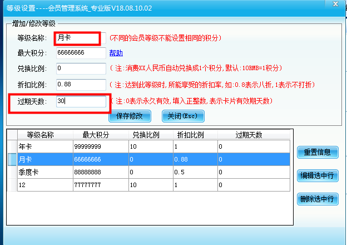Focus the 最大积分 text box
This screenshot has height=245, width=347.
[80, 53]
